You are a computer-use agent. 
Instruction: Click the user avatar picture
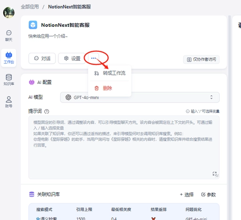click(9, 13)
